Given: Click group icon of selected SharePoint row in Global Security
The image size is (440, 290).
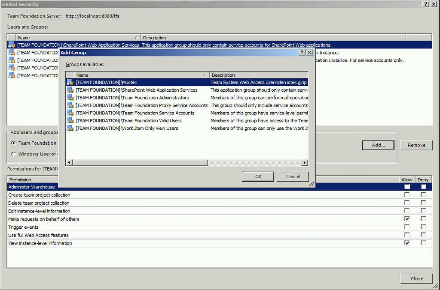Looking at the screenshot, I should pos(12,45).
